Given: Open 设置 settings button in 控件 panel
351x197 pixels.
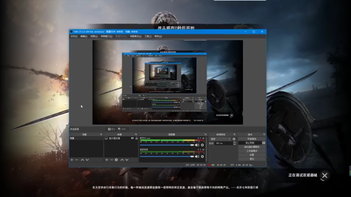Looking at the screenshot, I should 252,155.
